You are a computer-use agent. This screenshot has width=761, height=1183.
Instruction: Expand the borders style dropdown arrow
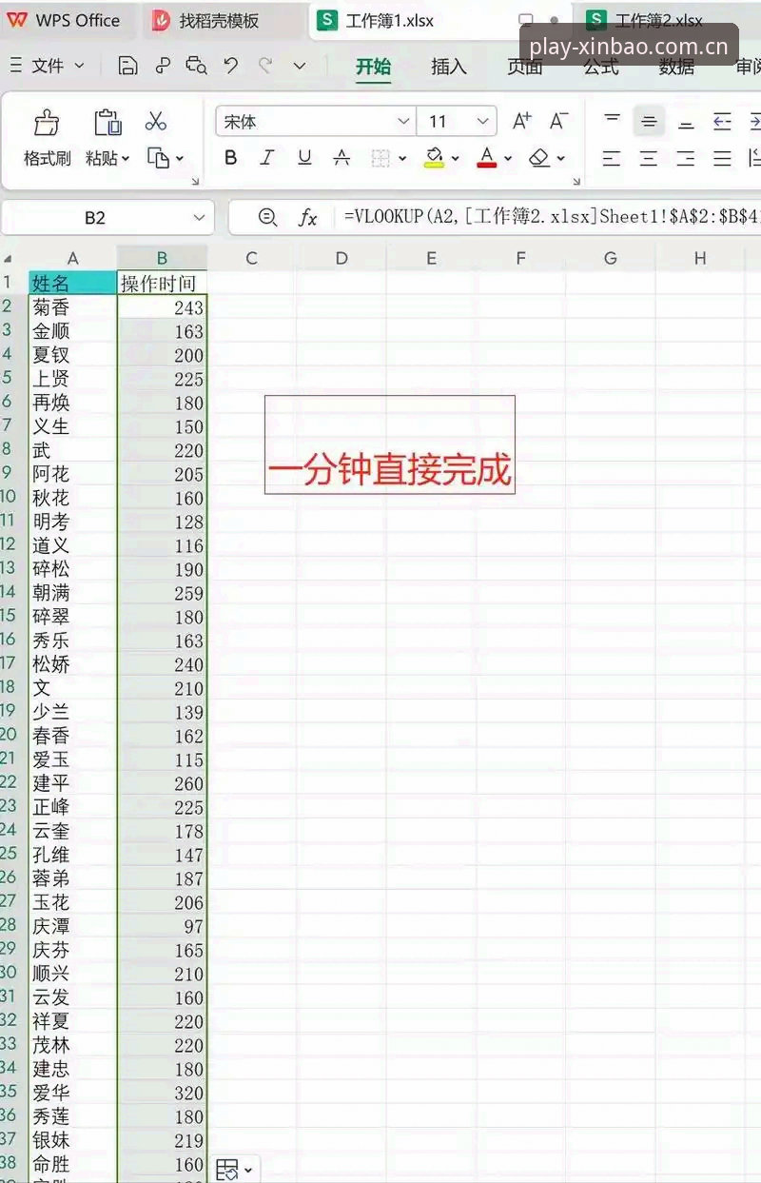pos(402,159)
